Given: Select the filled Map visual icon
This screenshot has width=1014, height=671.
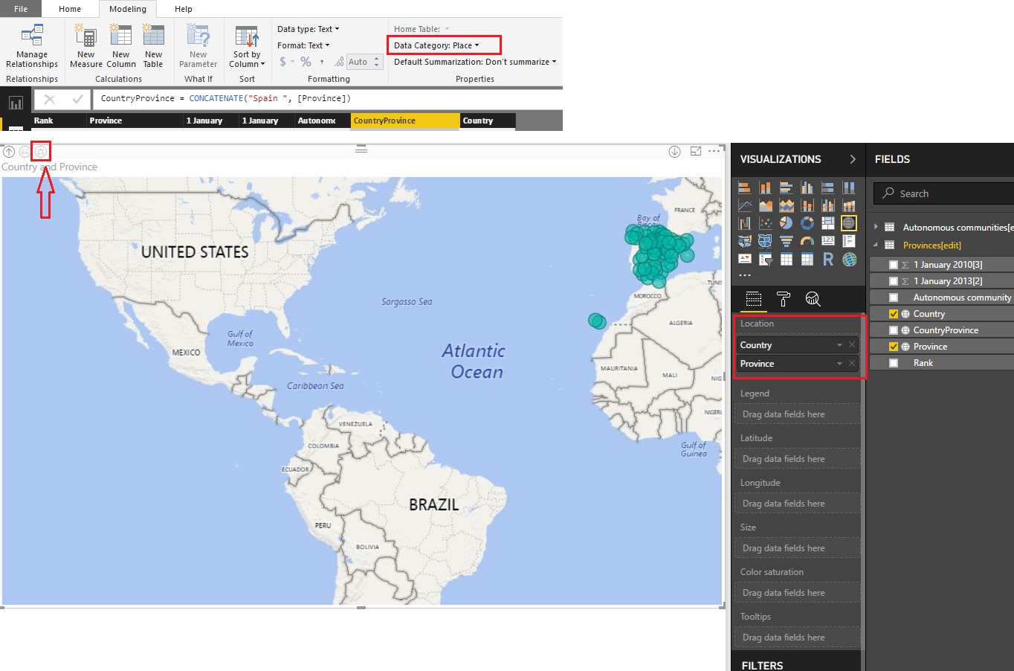Looking at the screenshot, I should (745, 241).
